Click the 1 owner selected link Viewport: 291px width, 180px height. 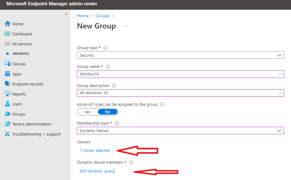[95, 150]
